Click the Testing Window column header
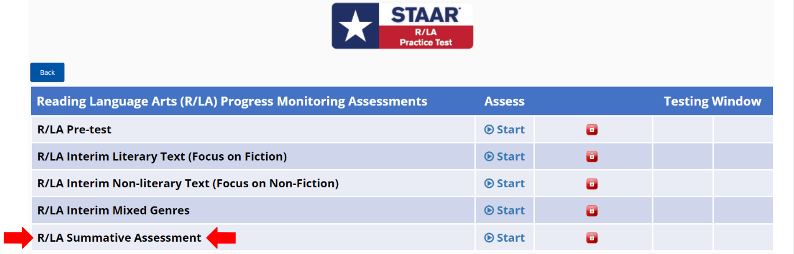Screen dimensions: 794x254 click(712, 101)
